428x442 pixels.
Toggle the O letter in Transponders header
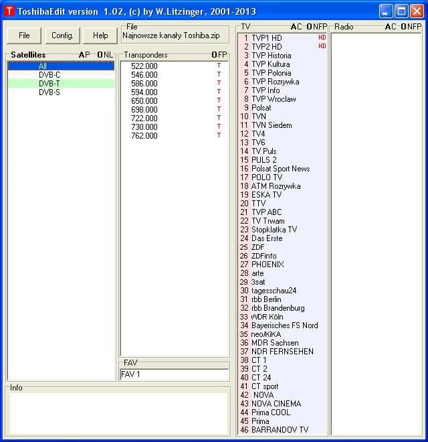coord(214,55)
